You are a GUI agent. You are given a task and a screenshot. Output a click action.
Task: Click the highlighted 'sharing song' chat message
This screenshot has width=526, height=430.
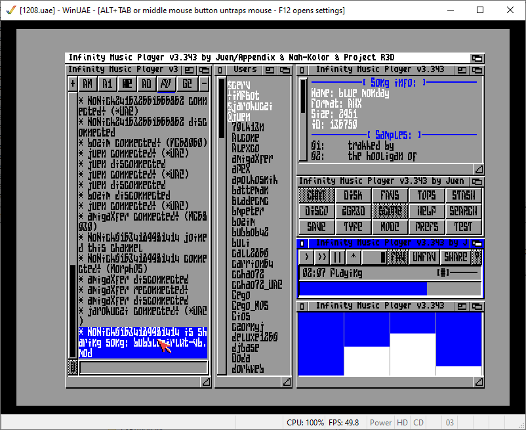143,343
